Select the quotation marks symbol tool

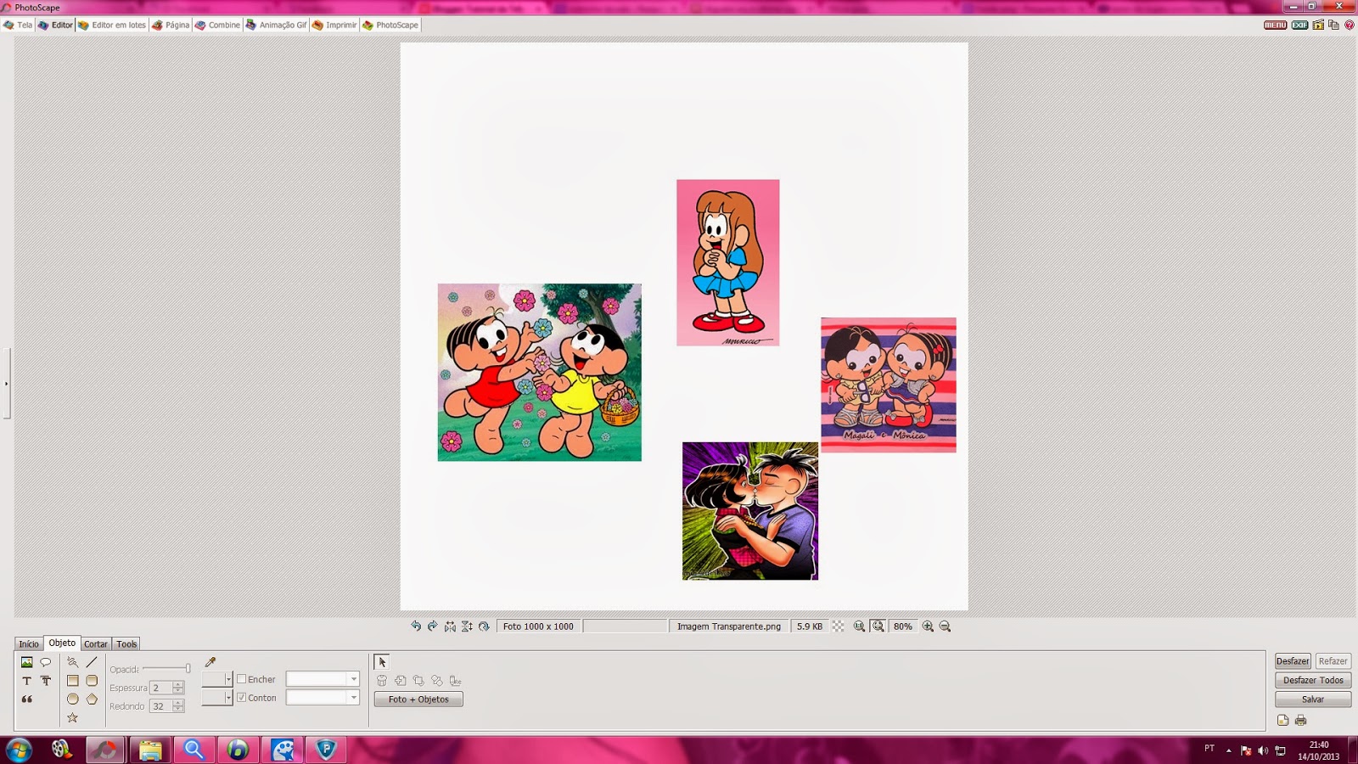pyautogui.click(x=27, y=699)
